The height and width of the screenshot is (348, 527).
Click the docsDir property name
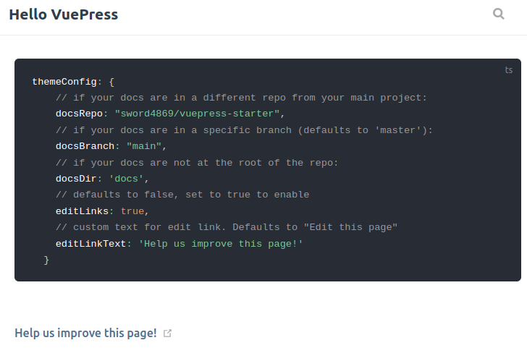(x=76, y=179)
